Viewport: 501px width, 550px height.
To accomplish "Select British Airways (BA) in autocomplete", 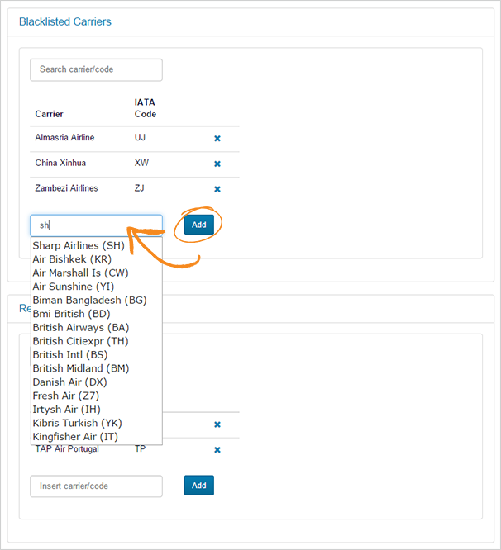I will click(x=80, y=328).
